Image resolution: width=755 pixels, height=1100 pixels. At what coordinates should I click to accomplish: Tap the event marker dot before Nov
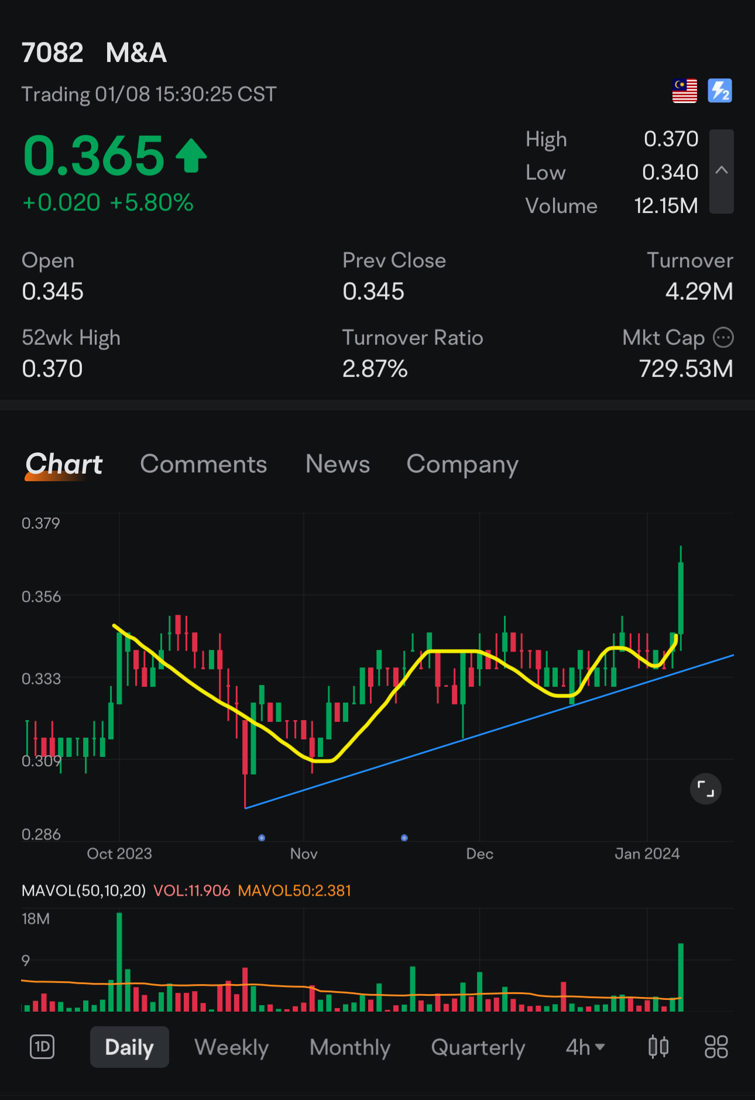coord(262,838)
